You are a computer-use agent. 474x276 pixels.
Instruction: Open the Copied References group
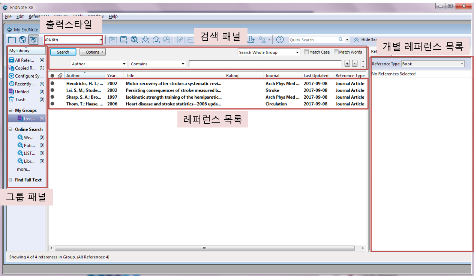27,68
